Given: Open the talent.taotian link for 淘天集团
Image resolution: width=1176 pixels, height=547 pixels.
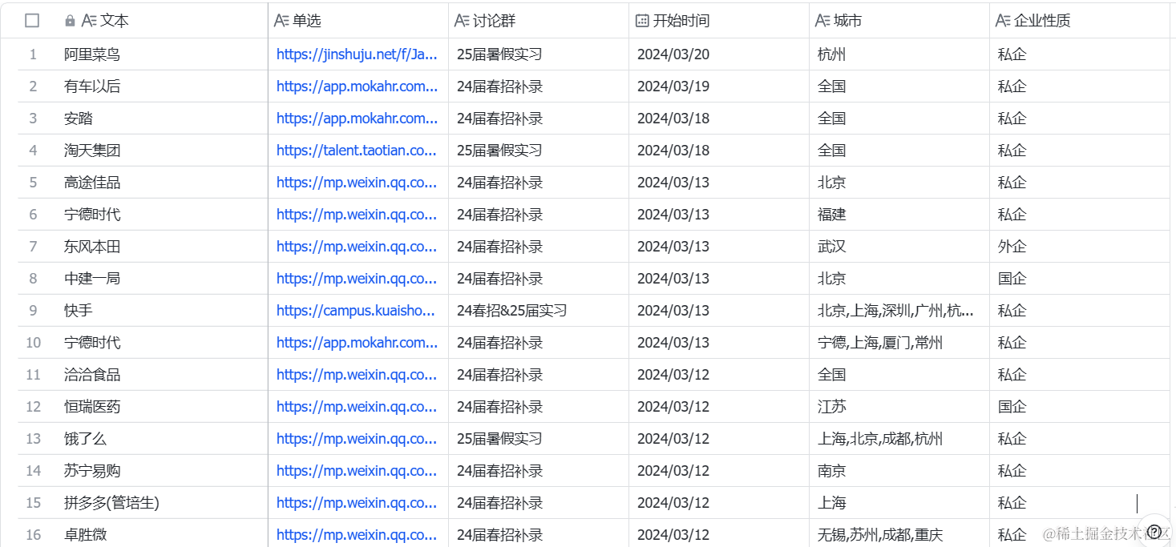Looking at the screenshot, I should 357,151.
